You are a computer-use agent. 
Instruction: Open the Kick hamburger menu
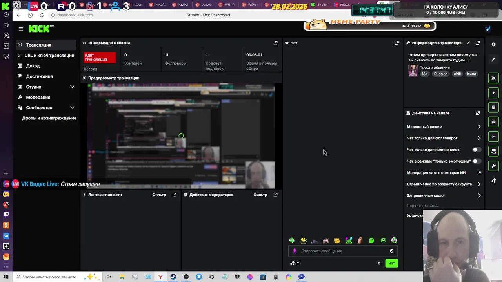[x=21, y=29]
